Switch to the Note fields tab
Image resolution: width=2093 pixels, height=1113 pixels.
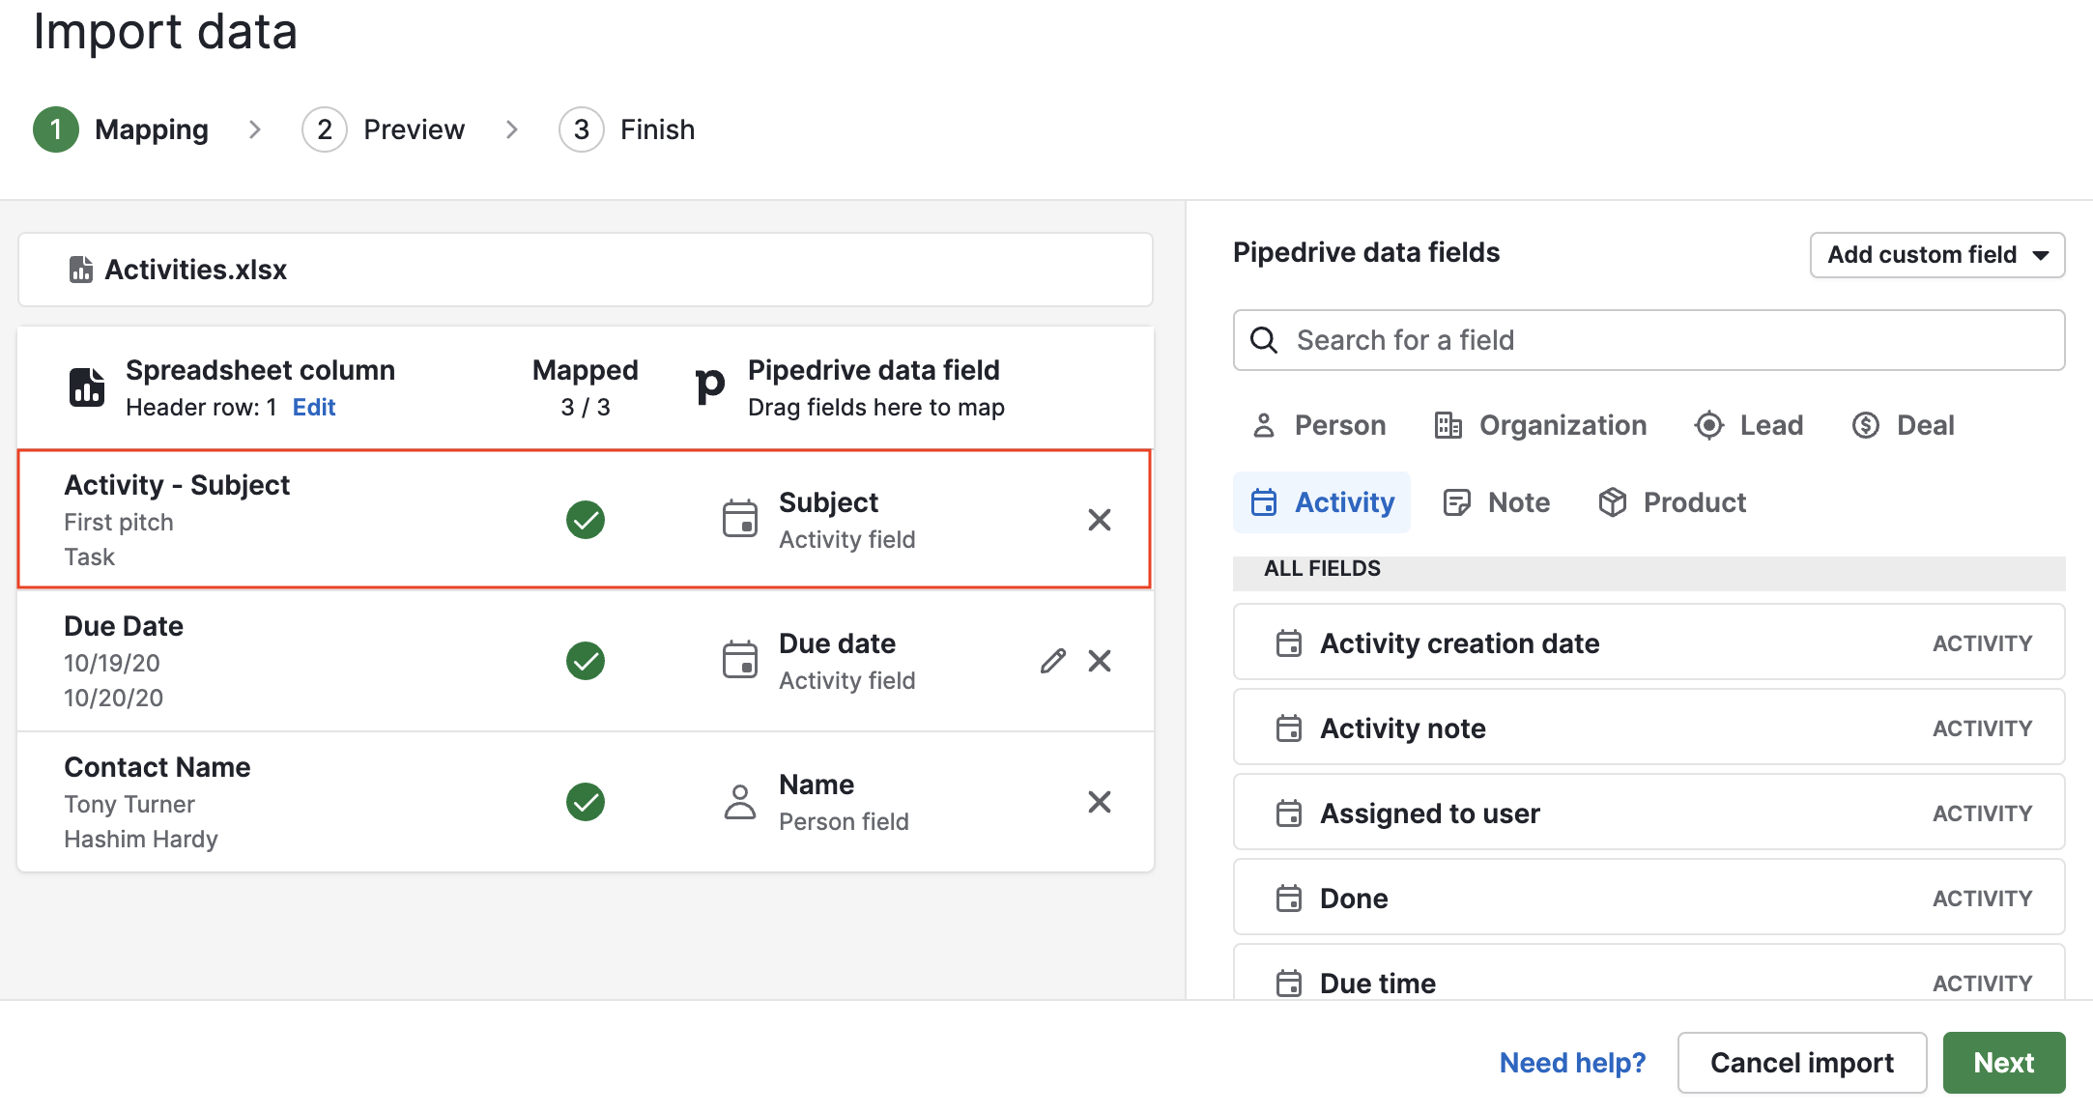(x=1497, y=502)
